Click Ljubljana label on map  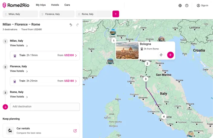(195, 27)
